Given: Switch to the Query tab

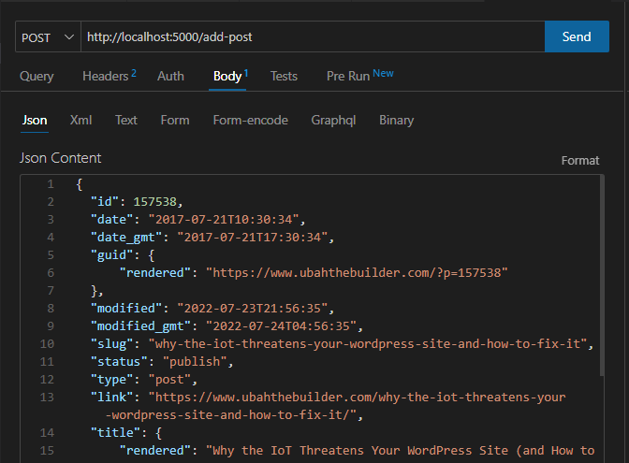Looking at the screenshot, I should 37,76.
